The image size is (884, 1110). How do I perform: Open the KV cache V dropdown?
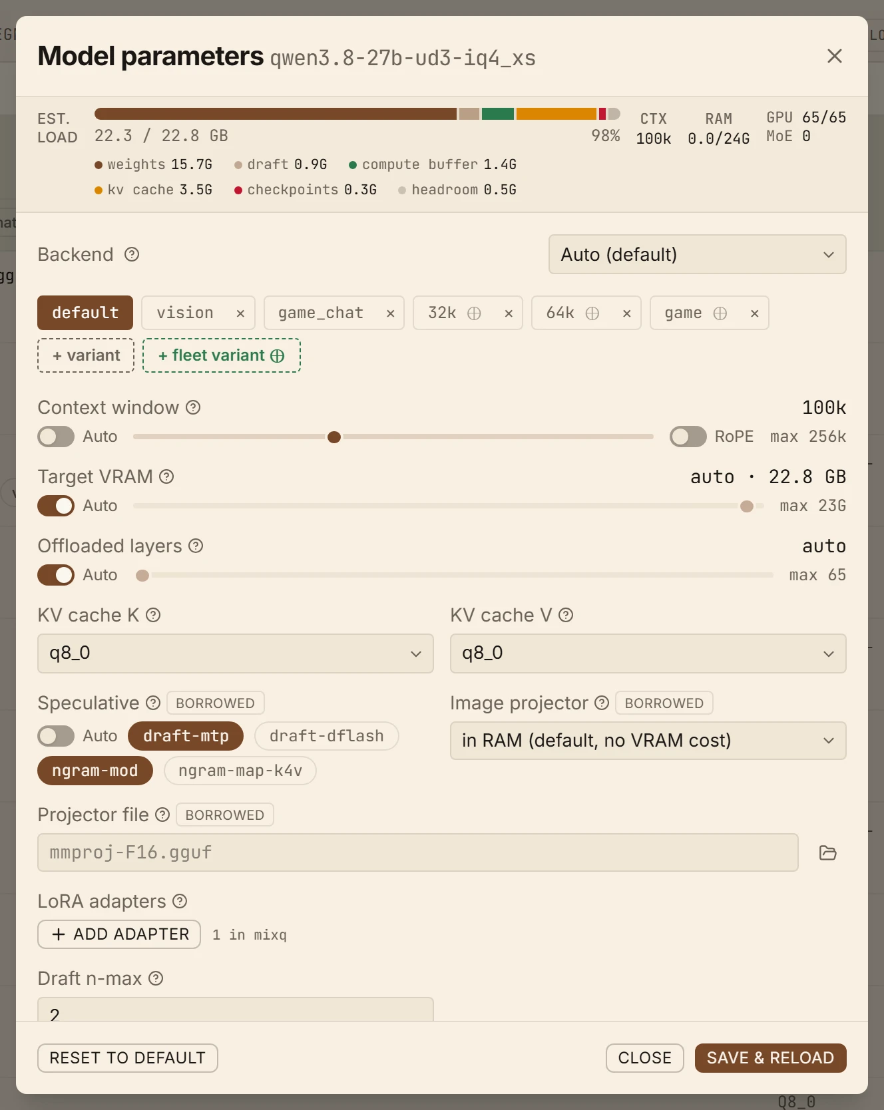[x=648, y=653]
